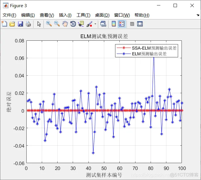Select the Data Cursor tool
The image size is (201, 180).
[x=81, y=24]
